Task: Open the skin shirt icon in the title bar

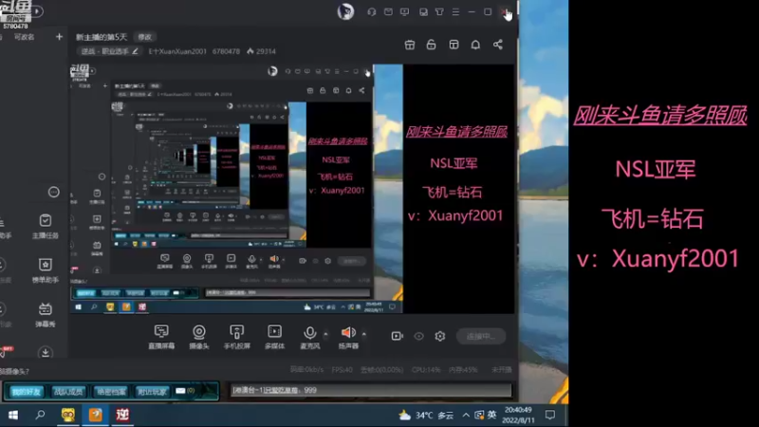Action: pyautogui.click(x=439, y=11)
